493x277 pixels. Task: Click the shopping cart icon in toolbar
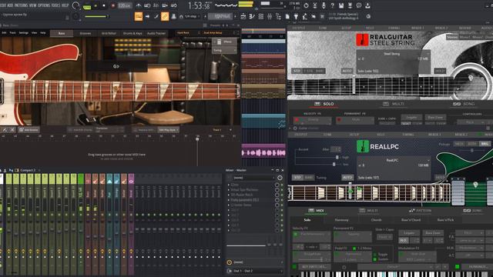(x=322, y=16)
